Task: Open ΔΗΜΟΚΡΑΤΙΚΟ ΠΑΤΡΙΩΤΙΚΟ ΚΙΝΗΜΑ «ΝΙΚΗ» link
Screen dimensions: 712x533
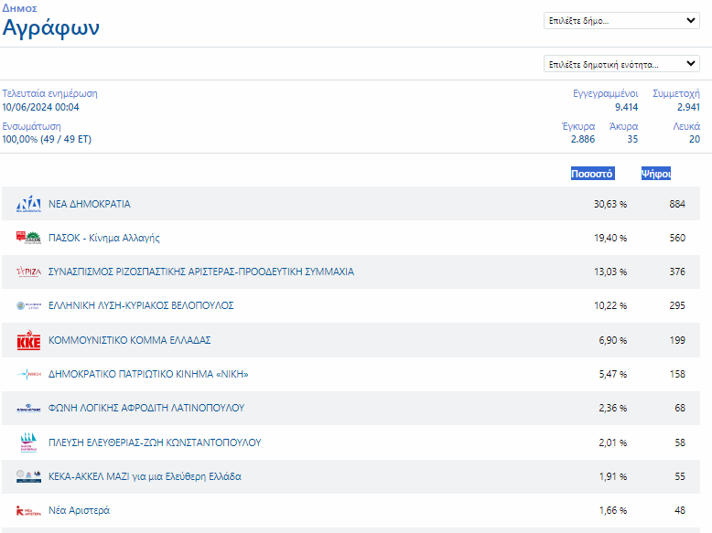Action: click(x=148, y=374)
